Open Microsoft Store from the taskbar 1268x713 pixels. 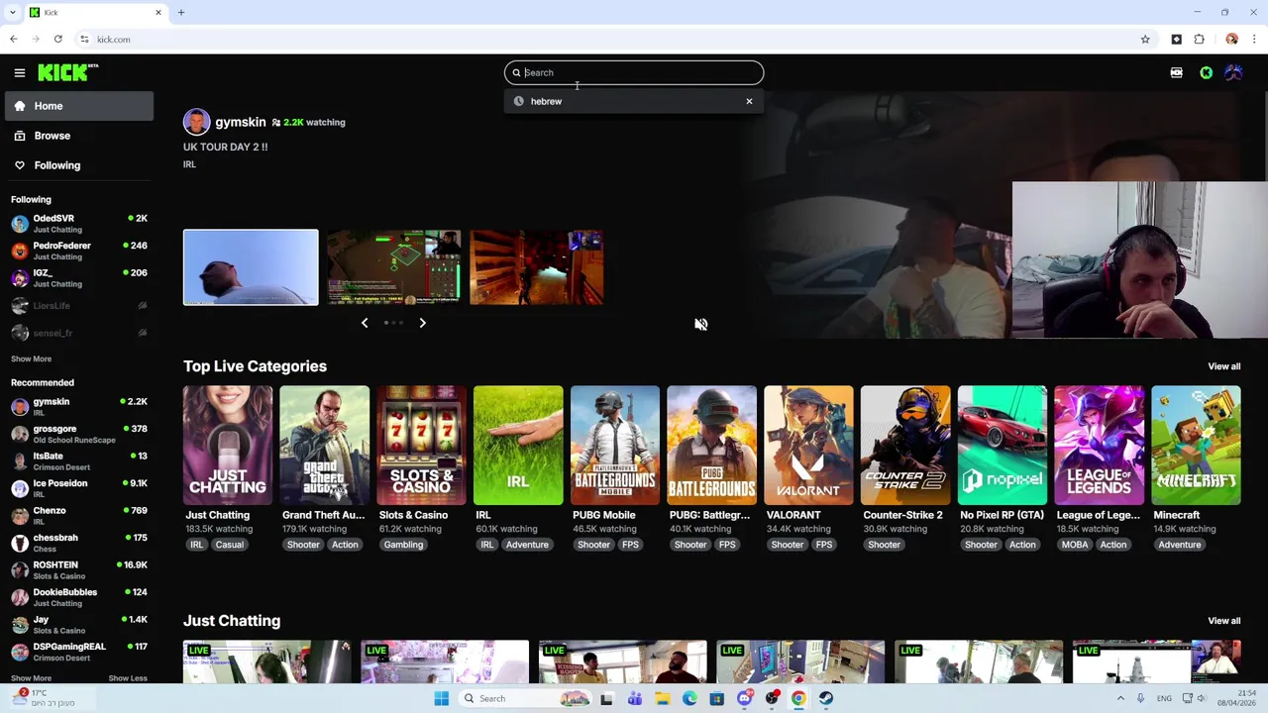pos(716,698)
